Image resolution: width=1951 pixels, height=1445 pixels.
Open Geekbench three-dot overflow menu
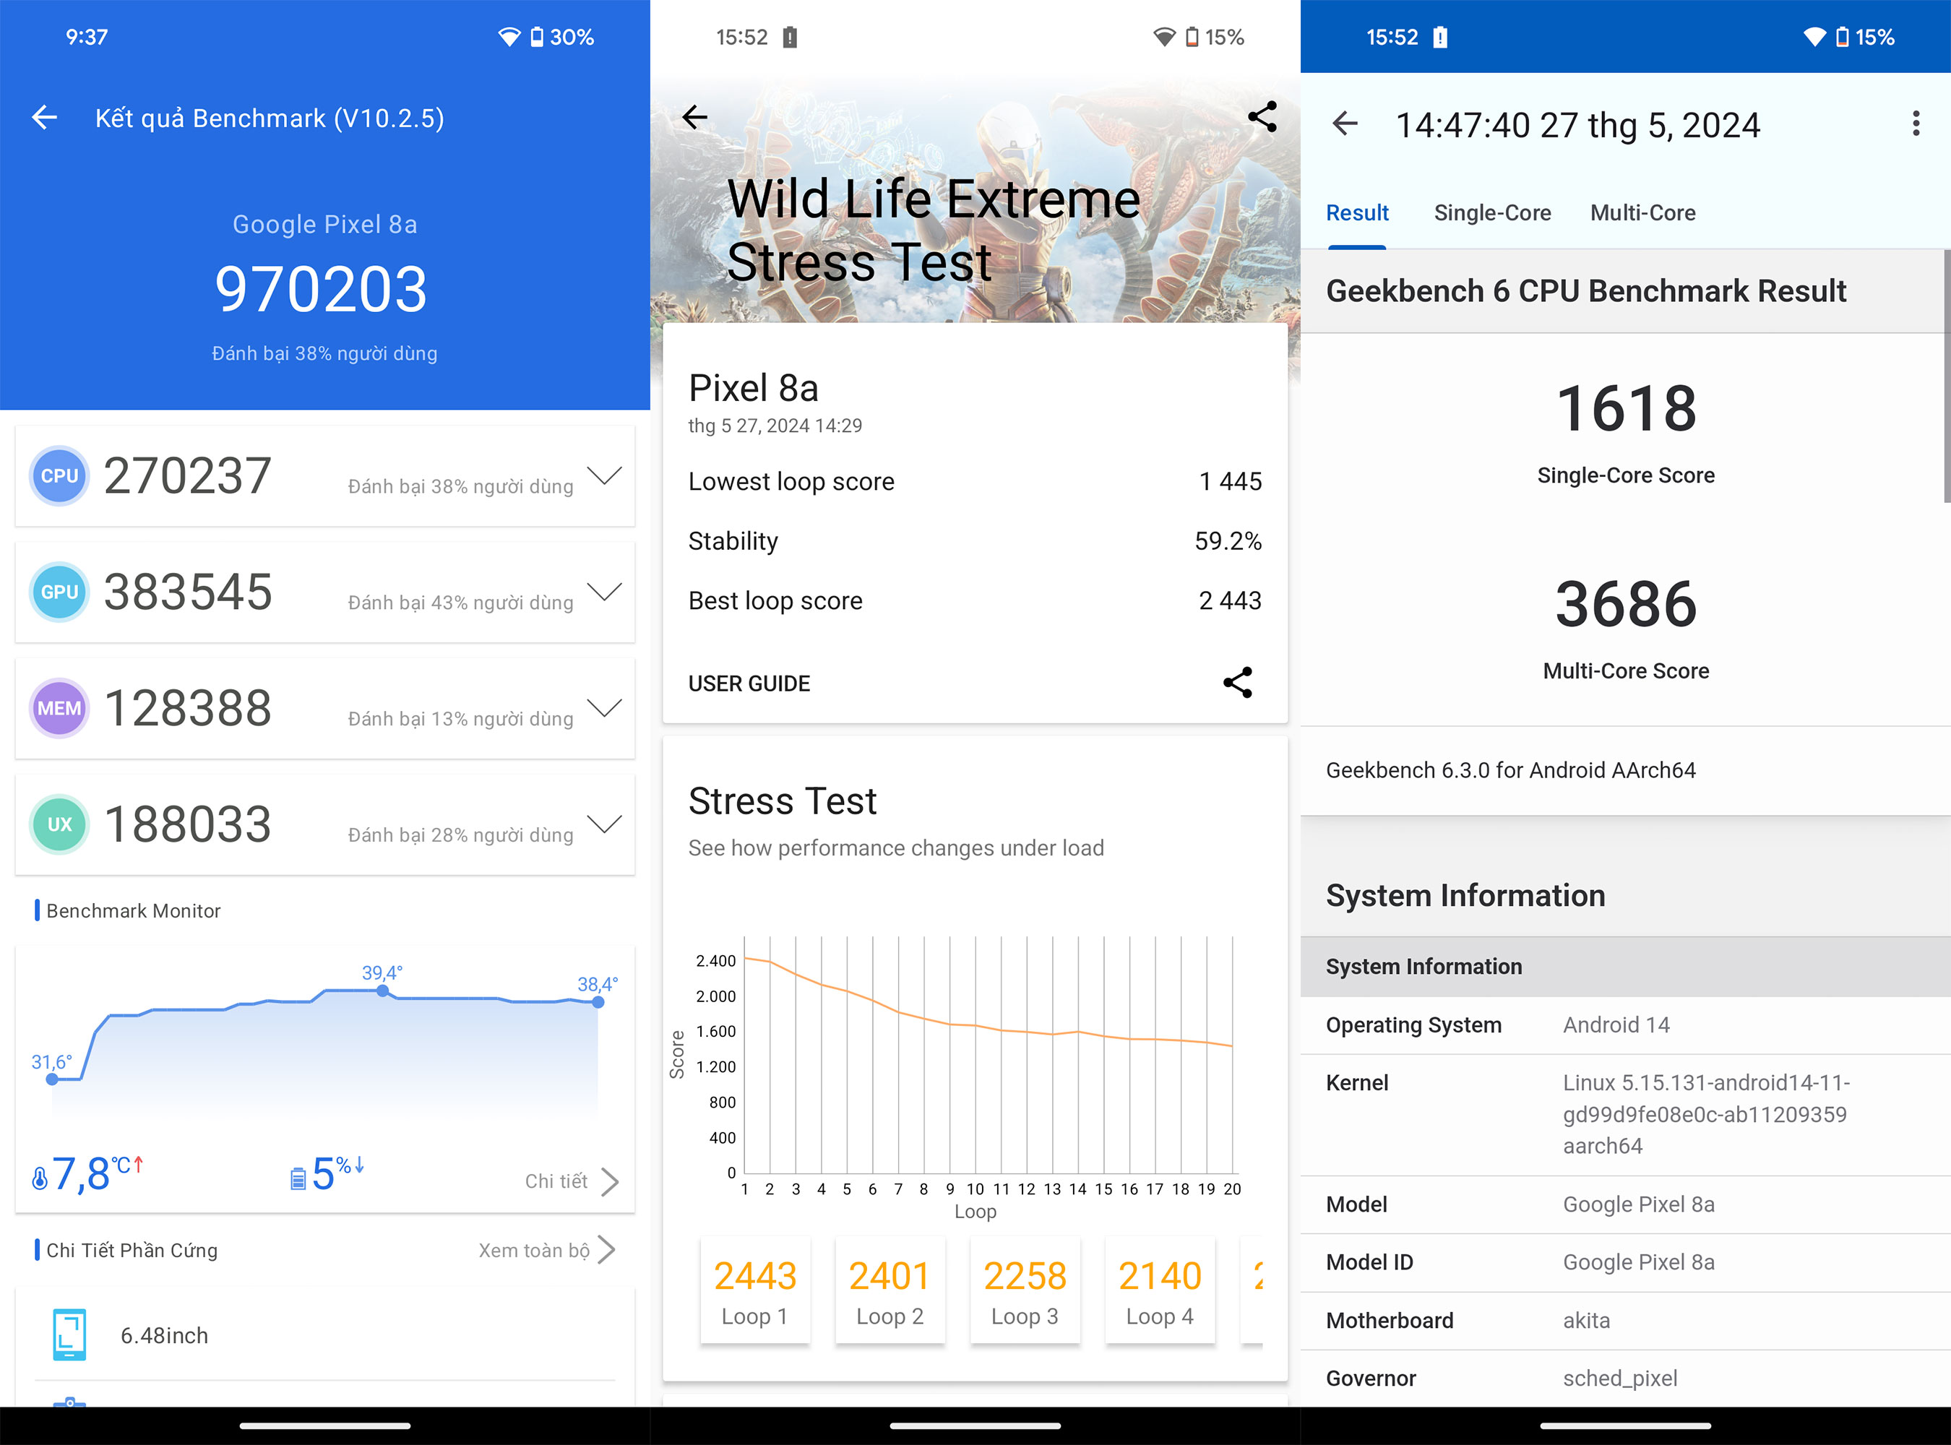point(1916,124)
